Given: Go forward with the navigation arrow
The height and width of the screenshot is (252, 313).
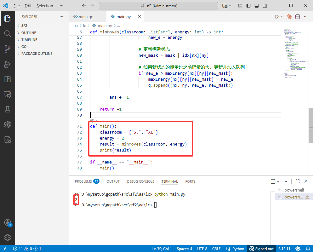Looking at the screenshot, I should pos(92,6).
